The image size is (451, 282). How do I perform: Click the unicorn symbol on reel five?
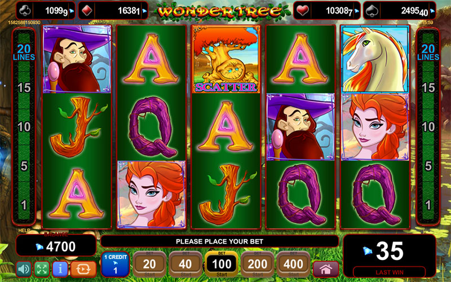tap(375, 59)
